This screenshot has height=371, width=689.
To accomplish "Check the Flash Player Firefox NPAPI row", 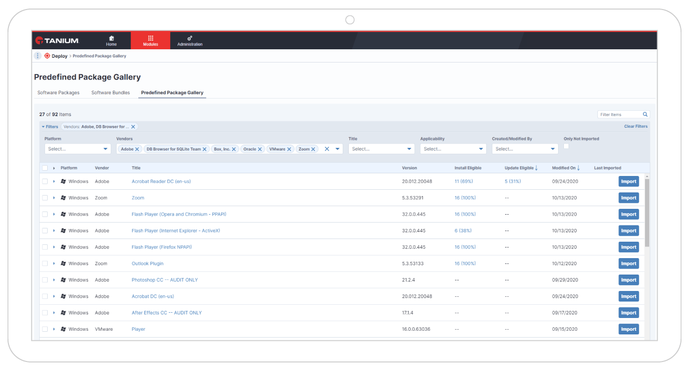I will pos(45,247).
